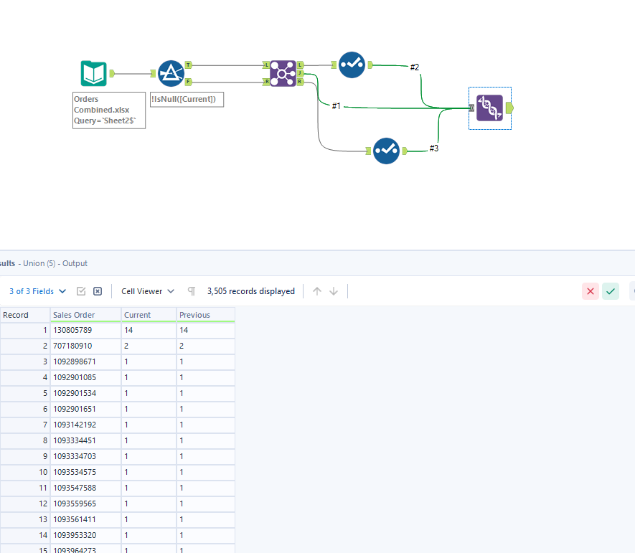This screenshot has width=635, height=553.
Task: Select cell with Sales Order 1093561411
Action: (85, 520)
